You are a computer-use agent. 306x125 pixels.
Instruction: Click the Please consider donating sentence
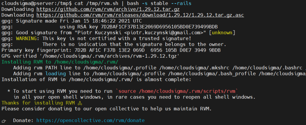pyautogui.click(x=107, y=109)
